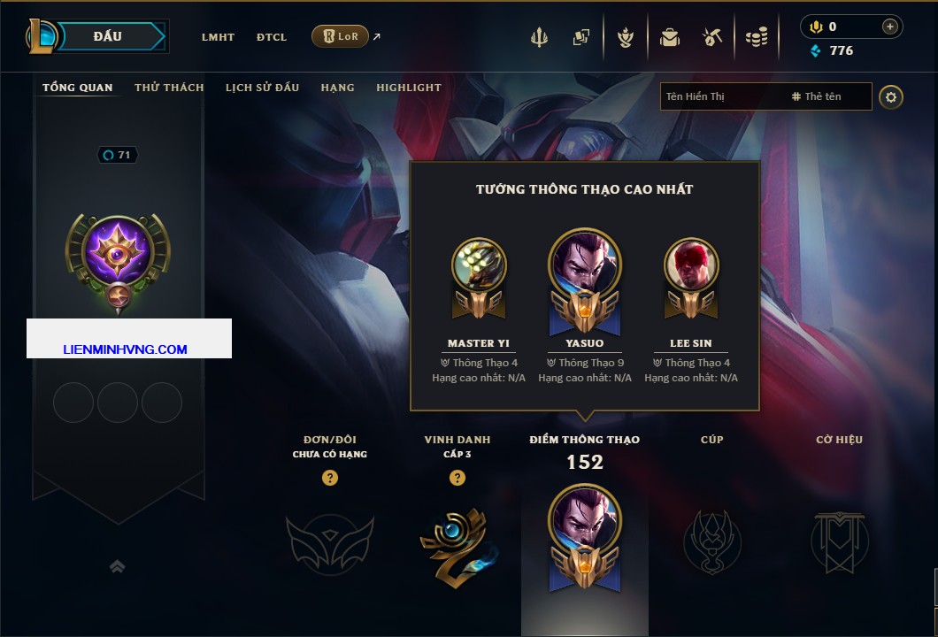938x637 pixels.
Task: Click the Honor level question mark
Action: tap(457, 477)
